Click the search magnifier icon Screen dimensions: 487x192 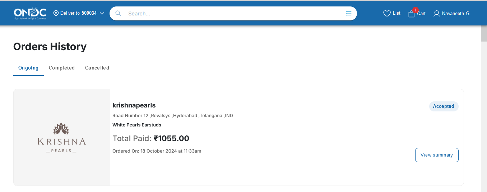pyautogui.click(x=118, y=13)
